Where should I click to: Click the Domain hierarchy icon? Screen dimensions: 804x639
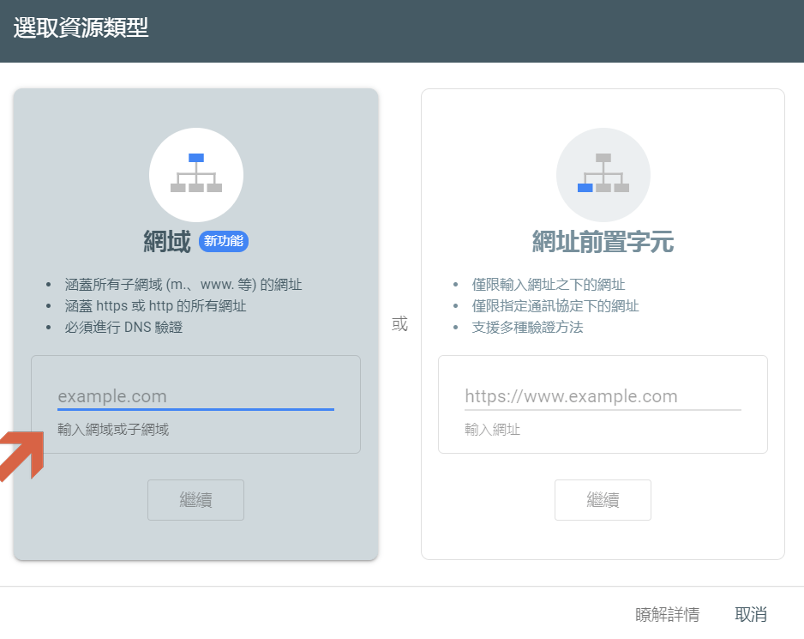click(x=195, y=175)
